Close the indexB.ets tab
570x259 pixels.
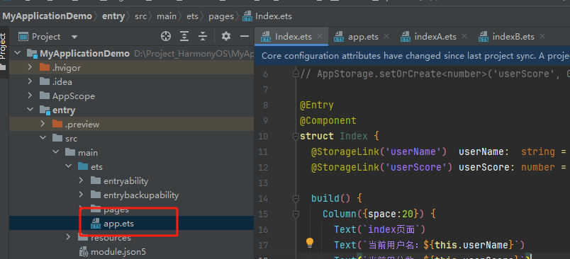click(542, 36)
